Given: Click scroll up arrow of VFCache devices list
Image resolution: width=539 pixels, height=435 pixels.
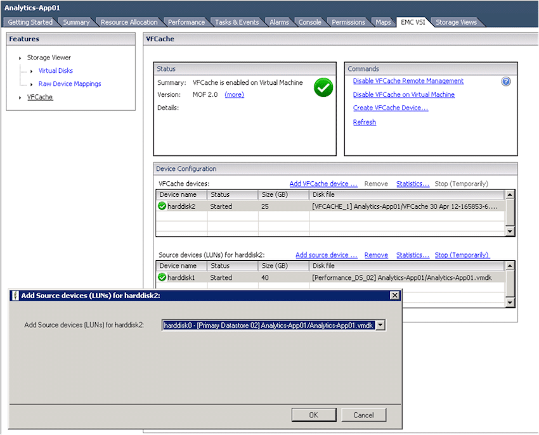Looking at the screenshot, I should [x=510, y=194].
